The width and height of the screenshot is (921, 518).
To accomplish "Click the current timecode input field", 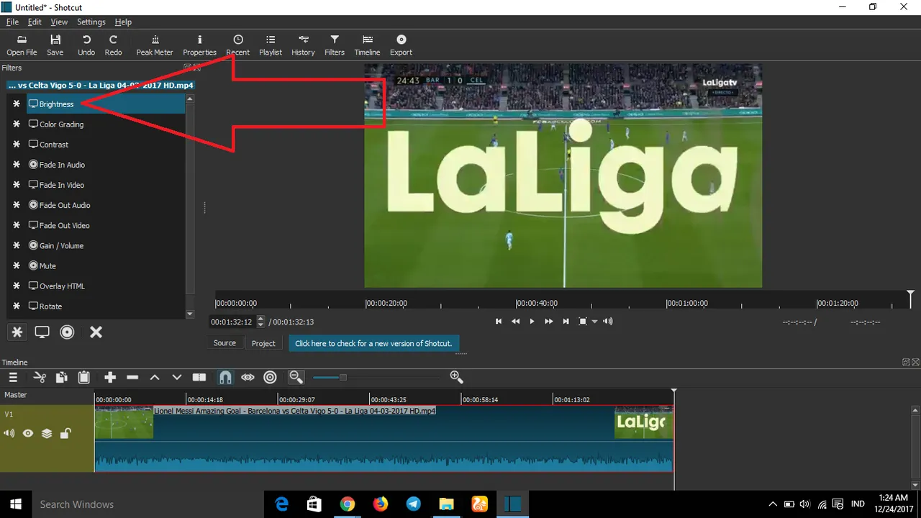I will pyautogui.click(x=232, y=322).
